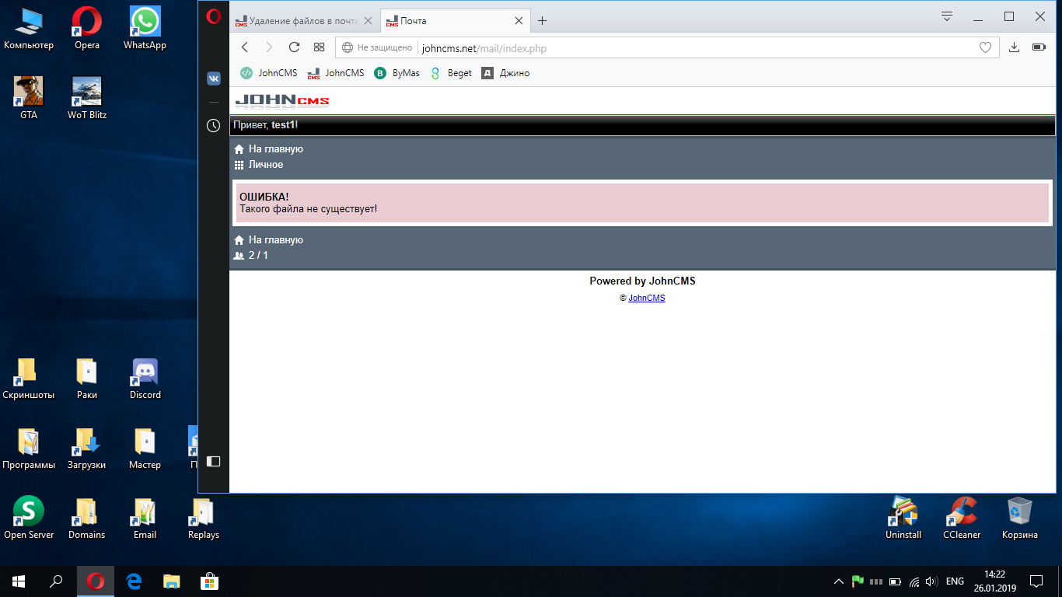This screenshot has height=597, width=1062.
Task: Follow the © JohnCMS footer link
Action: tap(646, 298)
